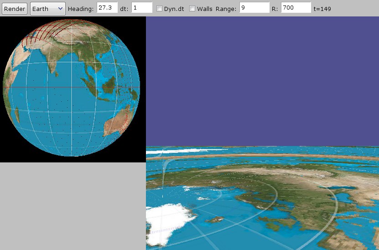
Task: Click the globe map view
Action: [x=73, y=89]
